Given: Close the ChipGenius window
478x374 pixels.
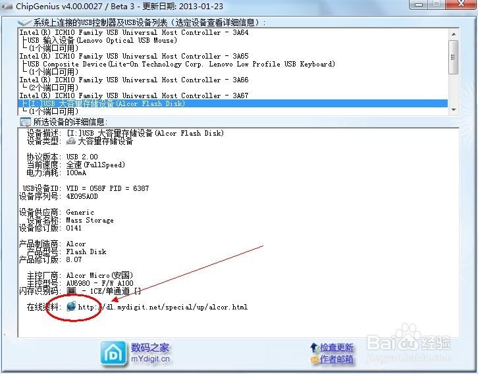Looking at the screenshot, I should point(461,4).
